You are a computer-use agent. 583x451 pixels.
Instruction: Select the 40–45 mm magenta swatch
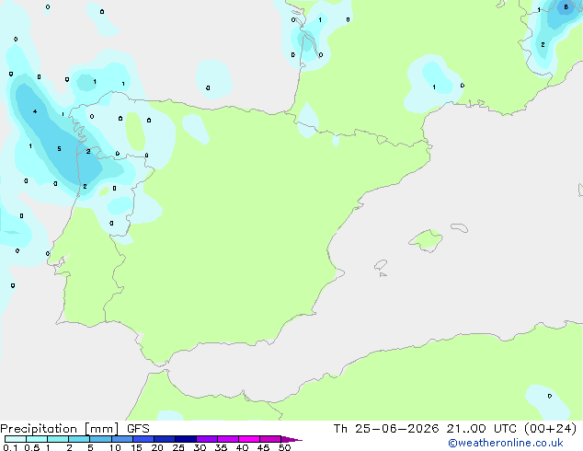point(249,439)
